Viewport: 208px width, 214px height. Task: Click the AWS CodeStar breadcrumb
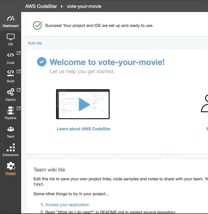click(x=41, y=6)
